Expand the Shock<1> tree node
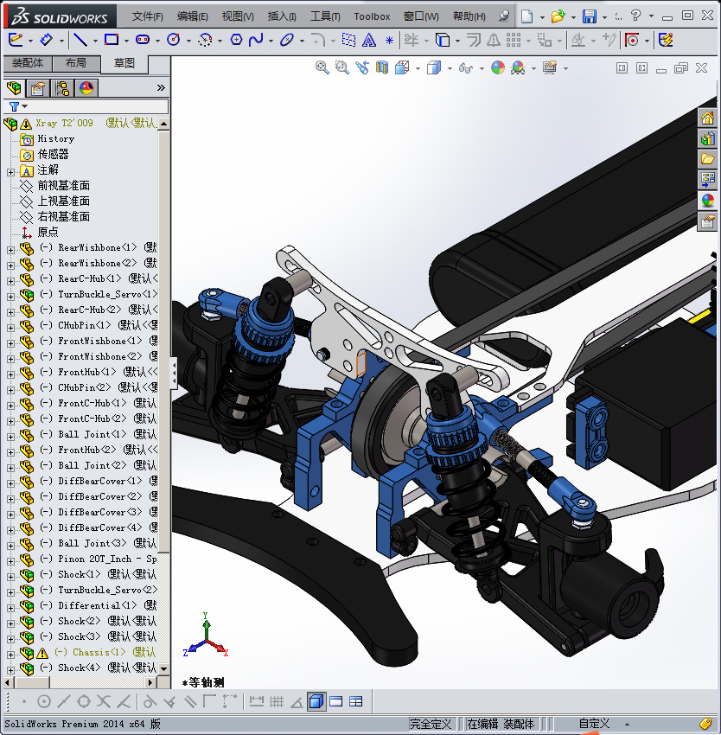 point(10,577)
